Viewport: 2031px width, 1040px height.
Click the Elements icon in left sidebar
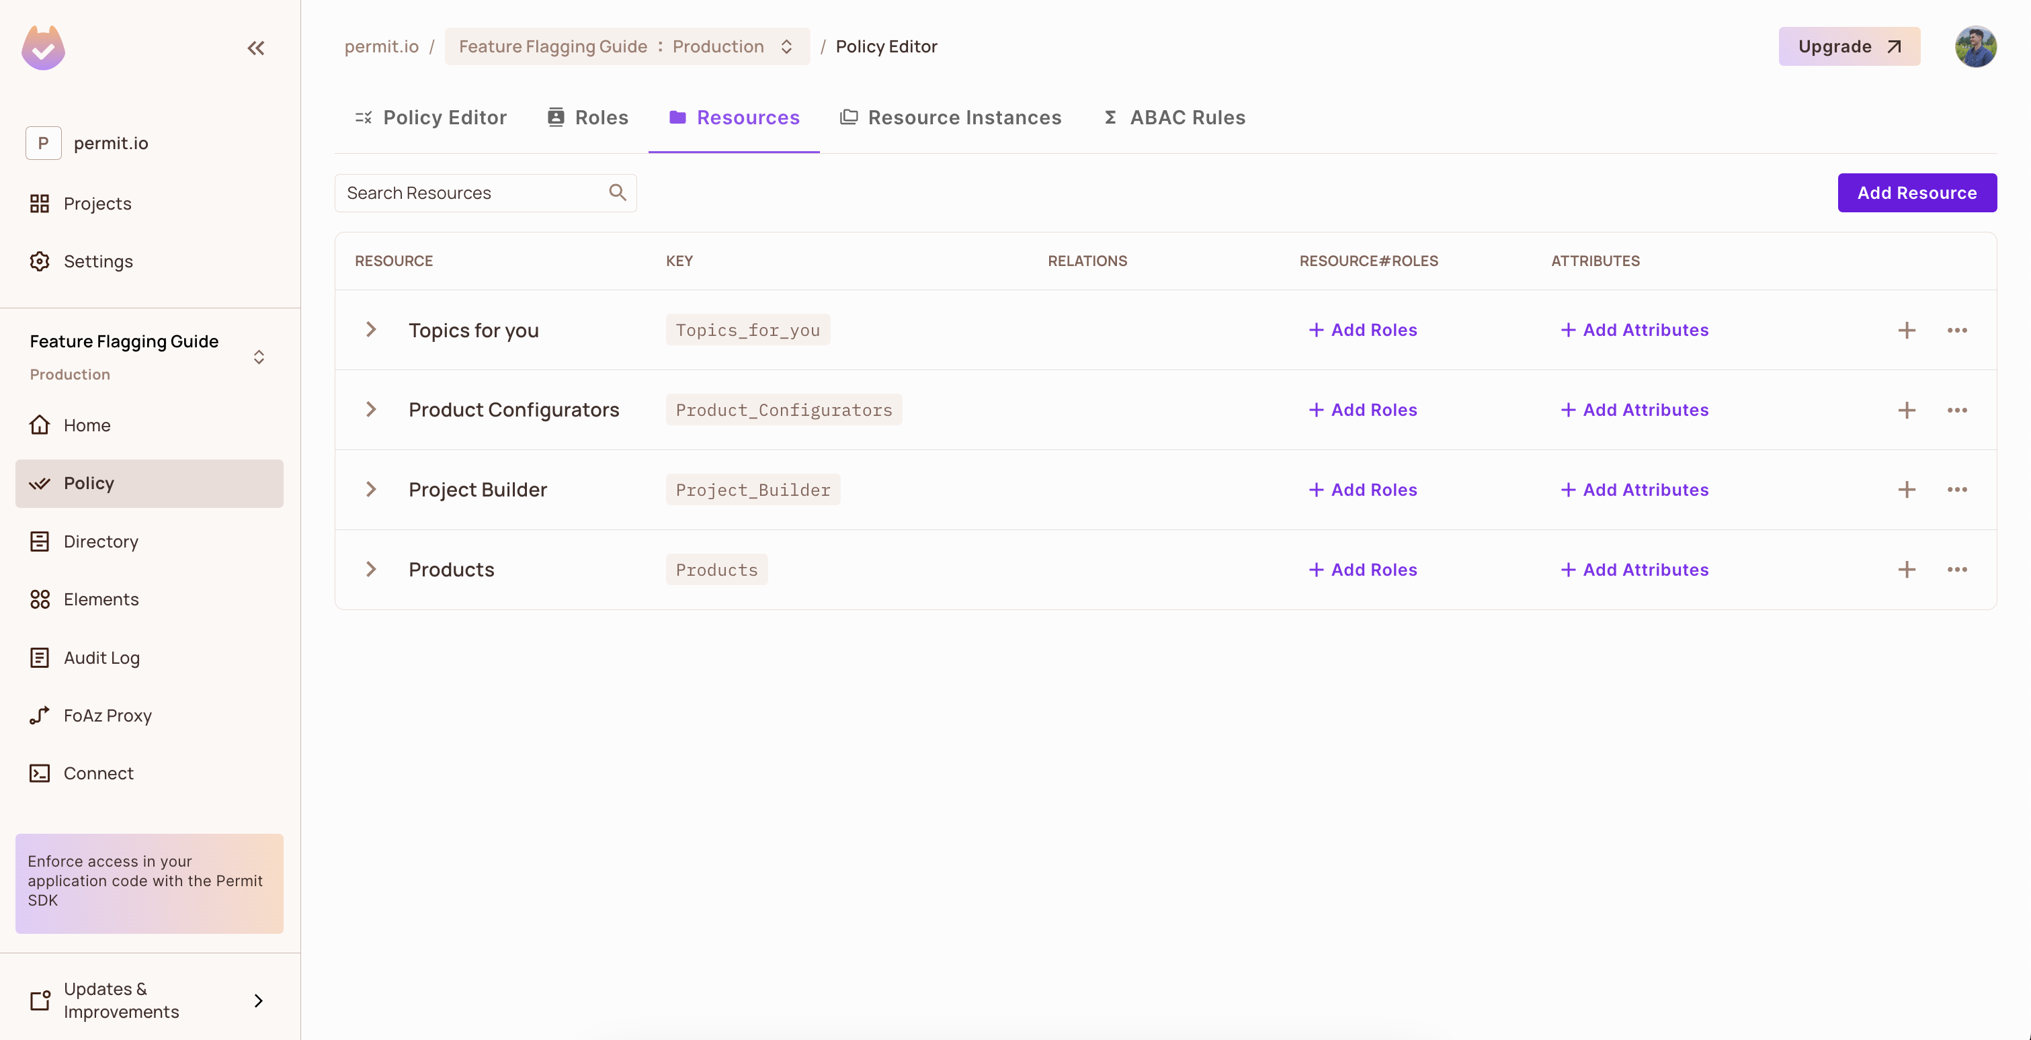pyautogui.click(x=40, y=598)
